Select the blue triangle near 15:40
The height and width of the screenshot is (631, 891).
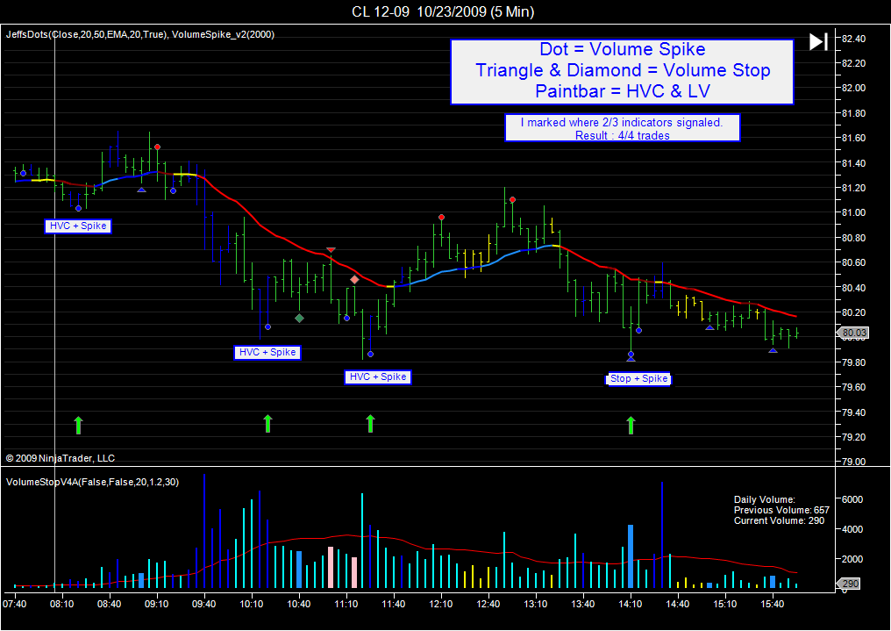[773, 350]
